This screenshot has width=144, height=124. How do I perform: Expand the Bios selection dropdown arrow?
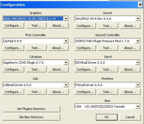pos(138,106)
